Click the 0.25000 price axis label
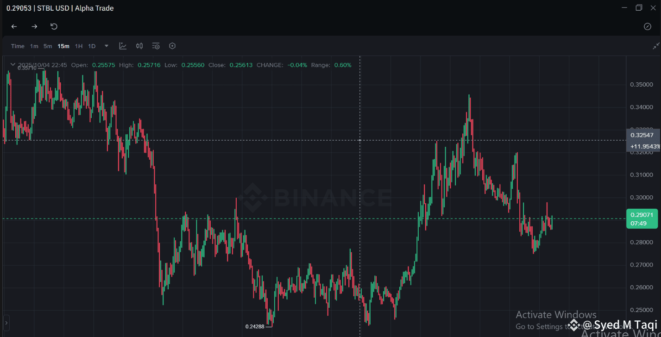The image size is (661, 337). 642,310
